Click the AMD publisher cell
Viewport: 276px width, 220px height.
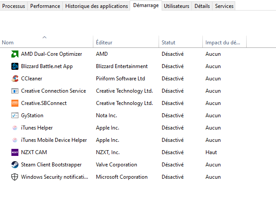tap(102, 54)
